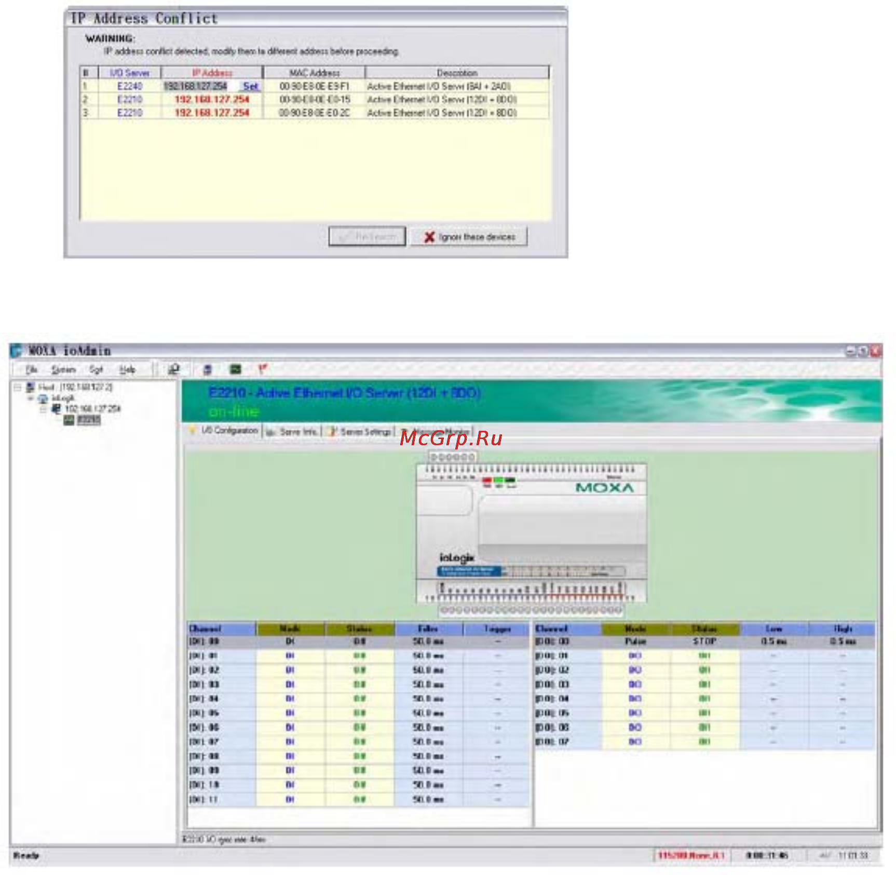Click the green module toolbar icon

click(x=236, y=369)
